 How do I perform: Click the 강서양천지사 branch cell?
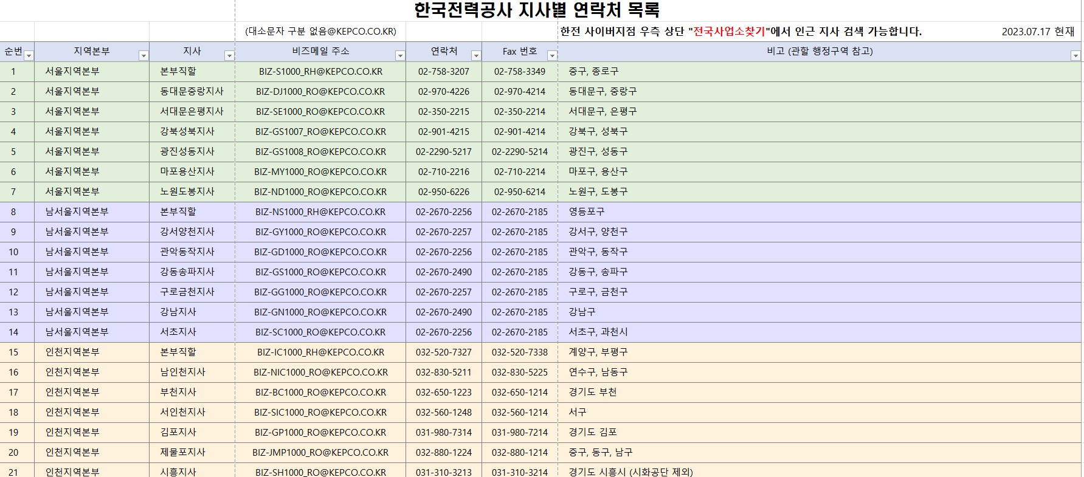pos(192,232)
